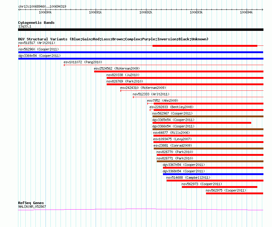272x227 pixels.
Task: Click the 100694k ruler tick label
Action: point(246,12)
